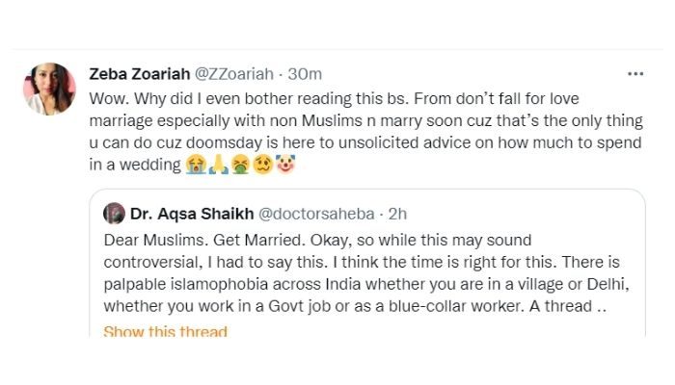Open Zeba Zoariah's profile via display name
675x385 pixels.
(140, 74)
